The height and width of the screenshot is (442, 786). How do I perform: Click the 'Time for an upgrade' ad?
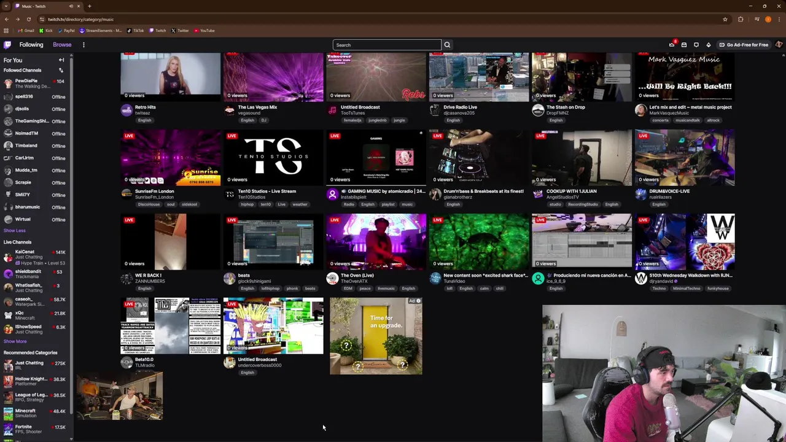pos(376,336)
